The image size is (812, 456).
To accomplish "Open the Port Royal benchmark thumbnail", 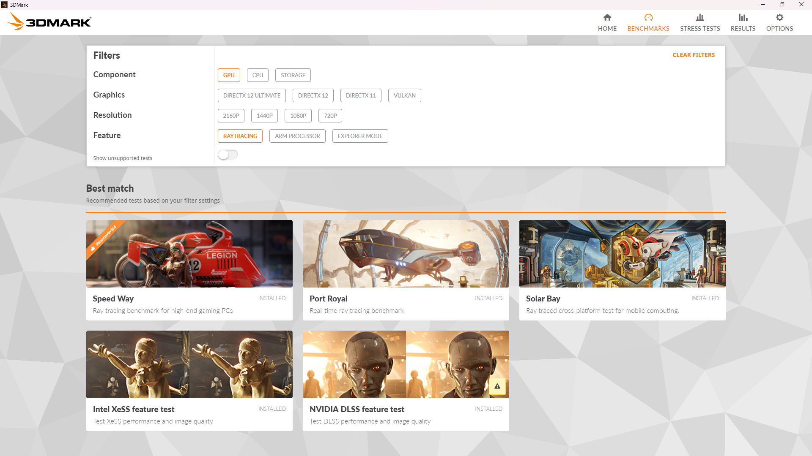I will (x=406, y=254).
